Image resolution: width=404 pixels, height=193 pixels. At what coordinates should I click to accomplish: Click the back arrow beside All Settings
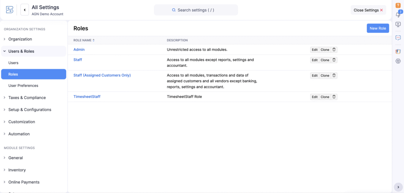(25, 10)
